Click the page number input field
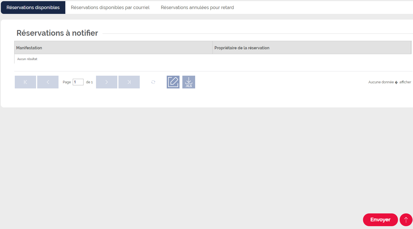Screen dimensions: 413x229 click(x=78, y=82)
